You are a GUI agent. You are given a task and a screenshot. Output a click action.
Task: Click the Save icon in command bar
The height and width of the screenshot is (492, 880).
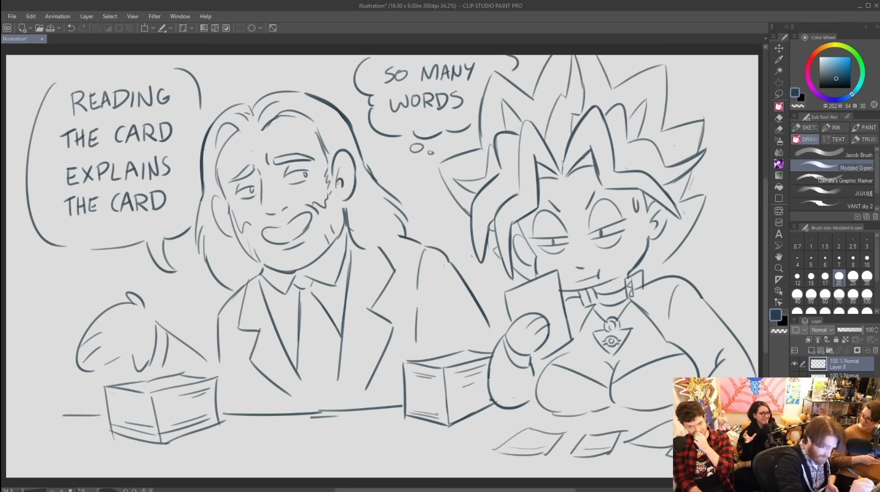50,28
